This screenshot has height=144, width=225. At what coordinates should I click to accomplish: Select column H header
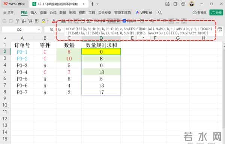tap(204, 38)
